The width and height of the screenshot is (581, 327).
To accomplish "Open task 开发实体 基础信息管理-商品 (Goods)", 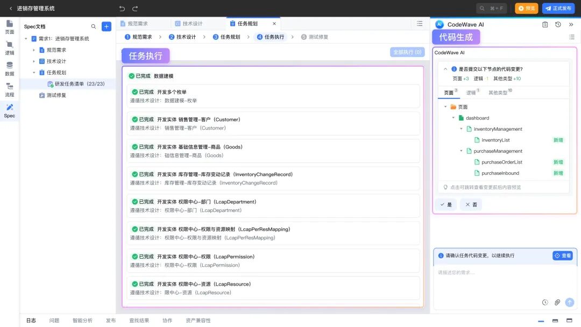I will click(273, 151).
